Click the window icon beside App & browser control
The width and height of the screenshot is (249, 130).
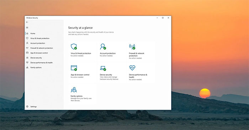click(x=27, y=53)
